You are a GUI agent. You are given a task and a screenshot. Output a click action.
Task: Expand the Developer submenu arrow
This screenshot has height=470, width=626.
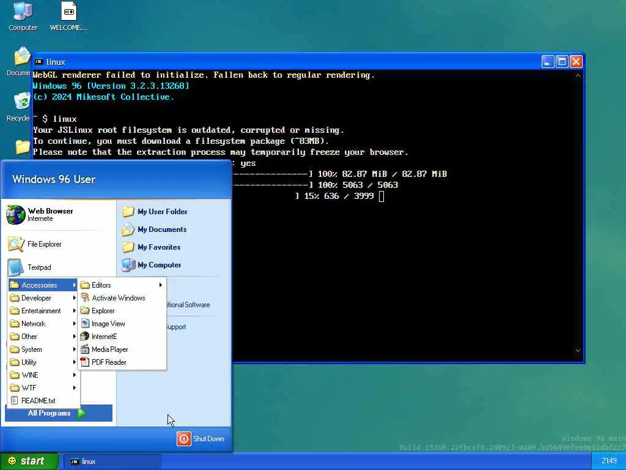(74, 298)
